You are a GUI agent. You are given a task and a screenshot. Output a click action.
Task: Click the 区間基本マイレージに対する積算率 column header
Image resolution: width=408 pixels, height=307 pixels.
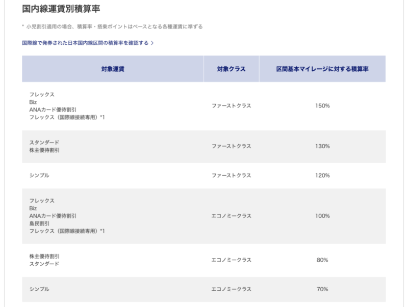(322, 69)
